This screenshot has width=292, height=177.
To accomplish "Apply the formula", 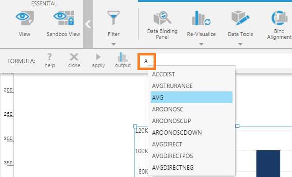I will click(x=98, y=61).
